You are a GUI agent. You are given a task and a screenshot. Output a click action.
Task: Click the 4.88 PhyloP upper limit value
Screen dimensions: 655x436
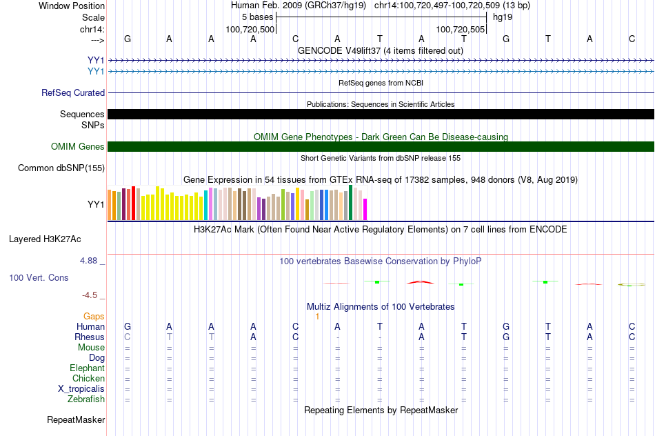pyautogui.click(x=88, y=261)
